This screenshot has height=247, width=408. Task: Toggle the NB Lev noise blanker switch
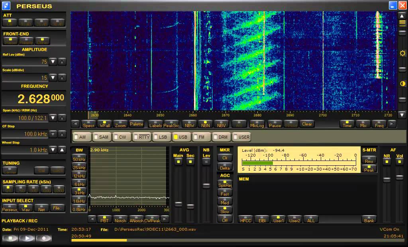206,162
